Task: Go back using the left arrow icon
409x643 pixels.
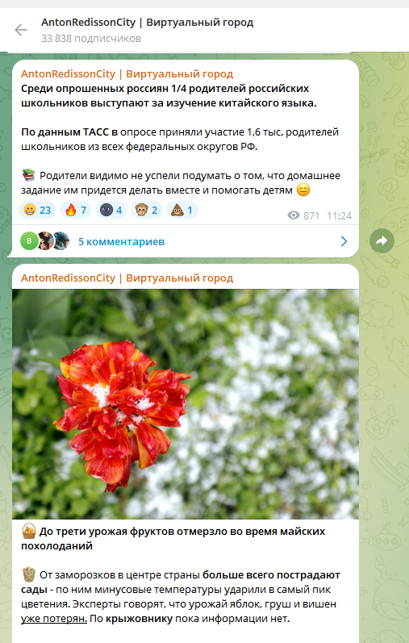Action: point(20,30)
